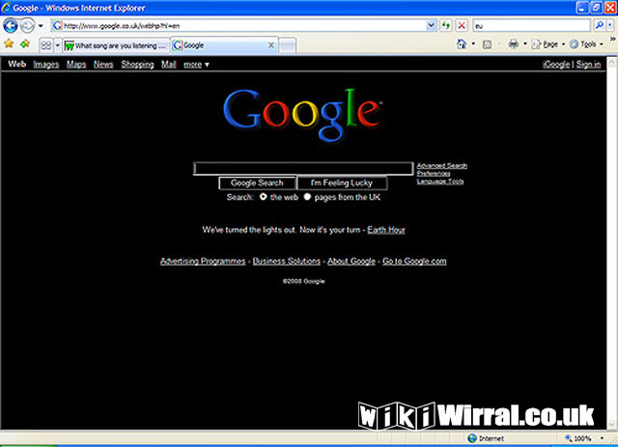Open the Mail link
The height and width of the screenshot is (447, 618).
(169, 65)
